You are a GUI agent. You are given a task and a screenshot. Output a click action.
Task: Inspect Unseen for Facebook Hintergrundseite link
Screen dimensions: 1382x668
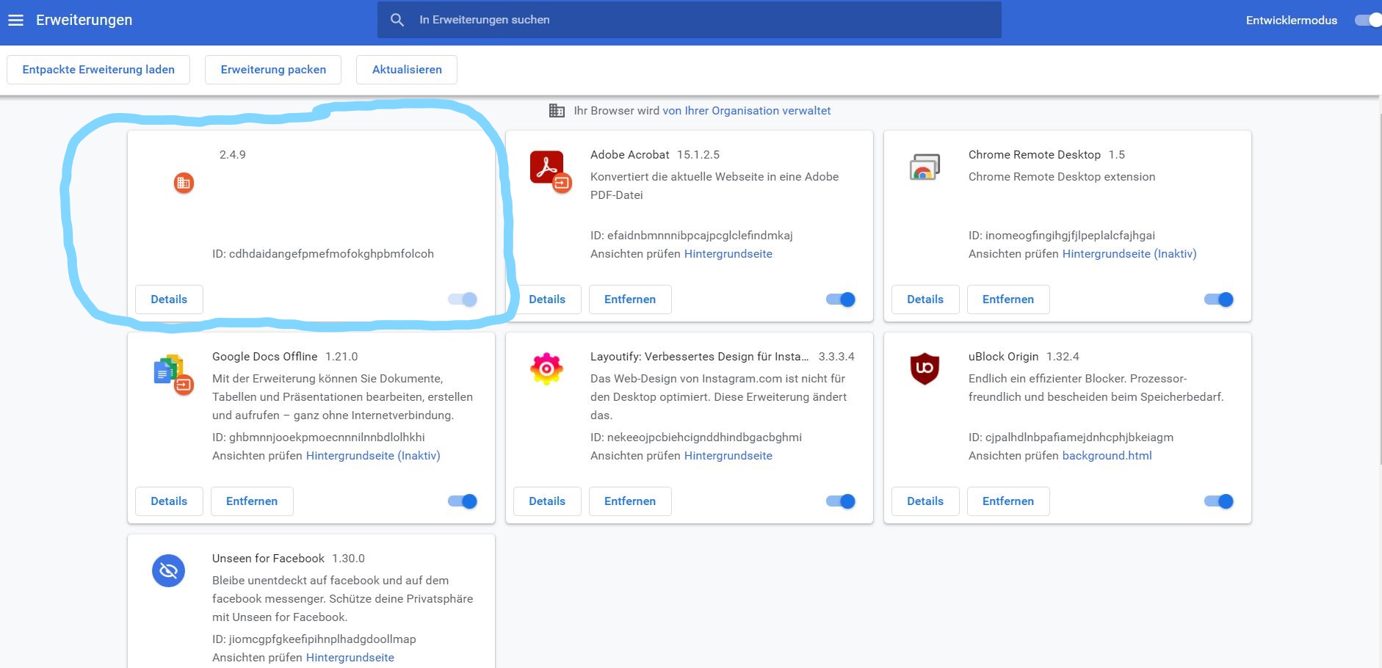point(350,658)
